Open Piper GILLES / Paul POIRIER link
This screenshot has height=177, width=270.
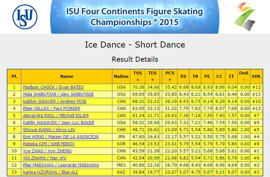pyautogui.click(x=52, y=108)
